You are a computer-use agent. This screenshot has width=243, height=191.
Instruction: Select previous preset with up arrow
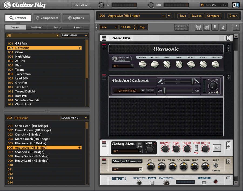click(164, 16)
